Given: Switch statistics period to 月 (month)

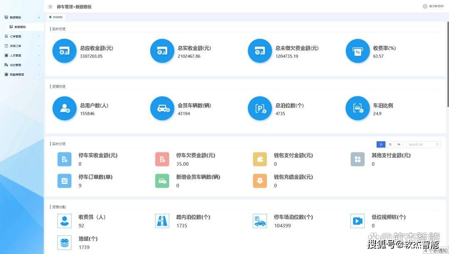Looking at the screenshot, I should pyautogui.click(x=390, y=145).
